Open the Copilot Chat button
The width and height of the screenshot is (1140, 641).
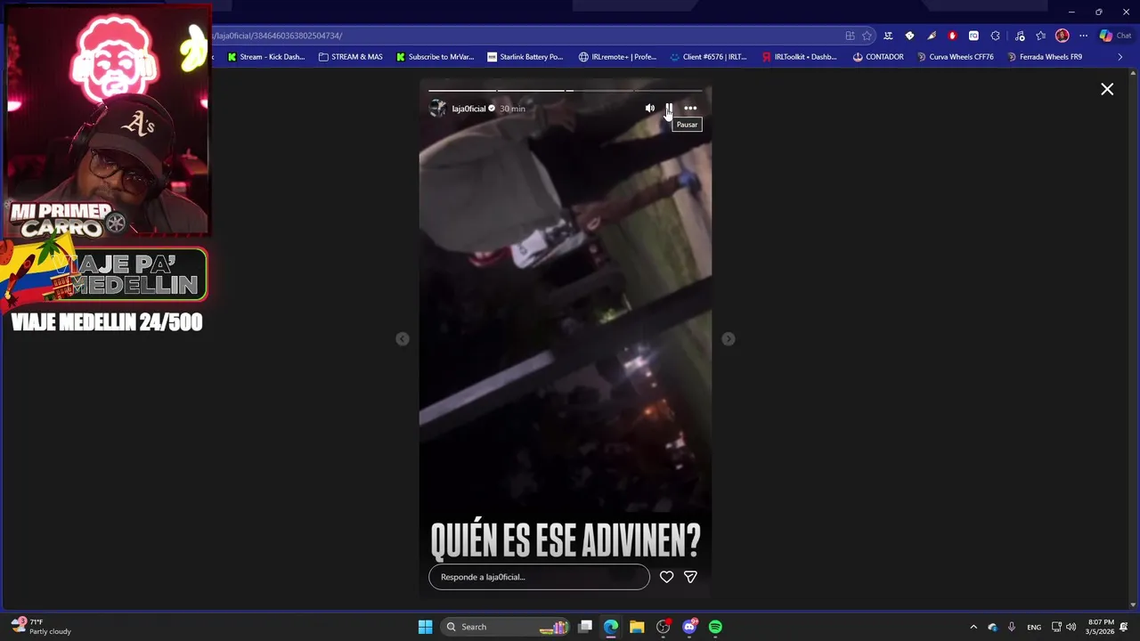(1114, 36)
